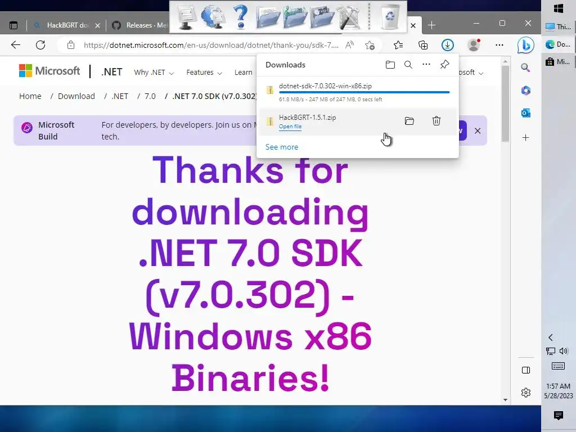The image size is (576, 432).
Task: Open the tab actions menu icon
Action: [13, 25]
